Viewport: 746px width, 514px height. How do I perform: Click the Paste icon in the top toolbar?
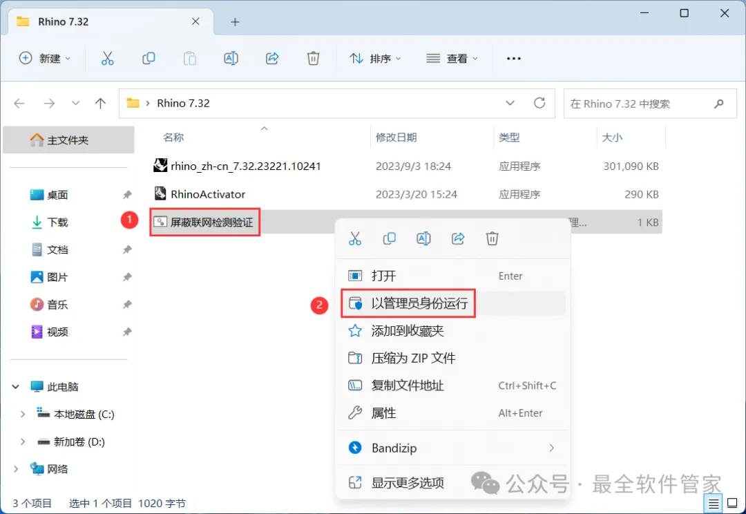click(190, 59)
